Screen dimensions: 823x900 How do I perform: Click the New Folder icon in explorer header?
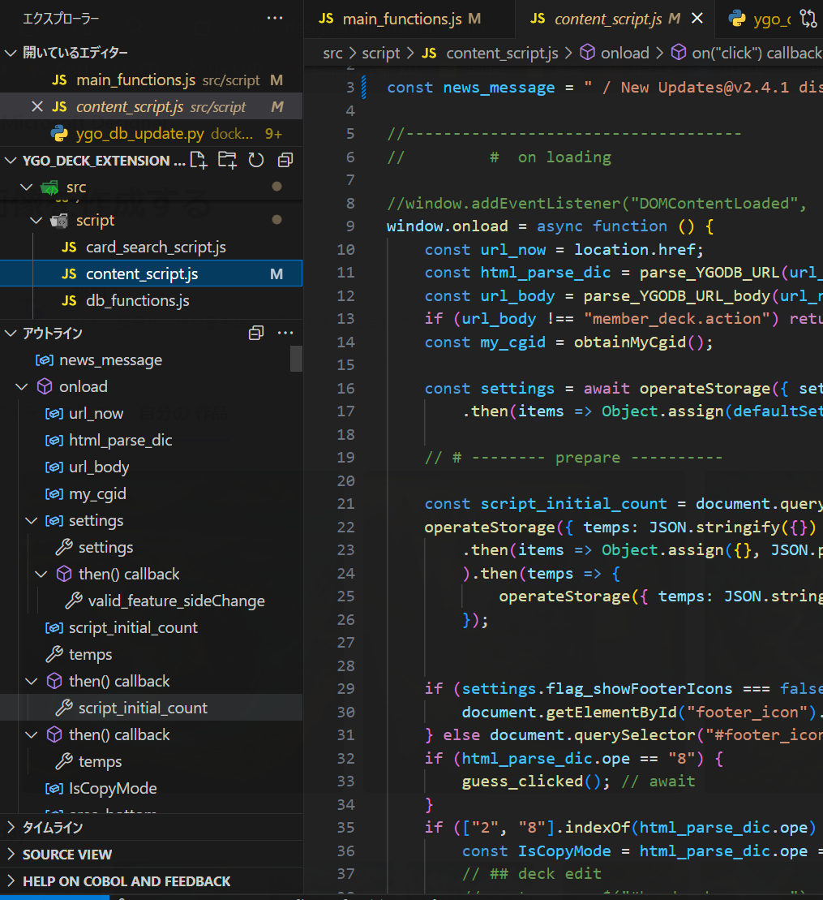point(227,160)
